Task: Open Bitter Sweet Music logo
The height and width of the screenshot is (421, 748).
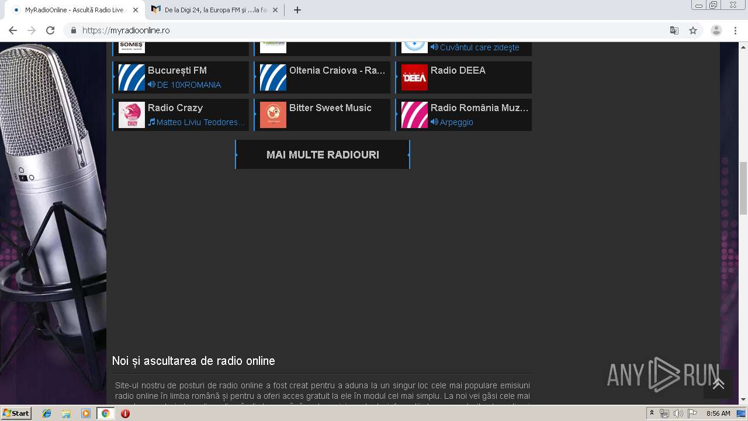Action: pos(273,115)
